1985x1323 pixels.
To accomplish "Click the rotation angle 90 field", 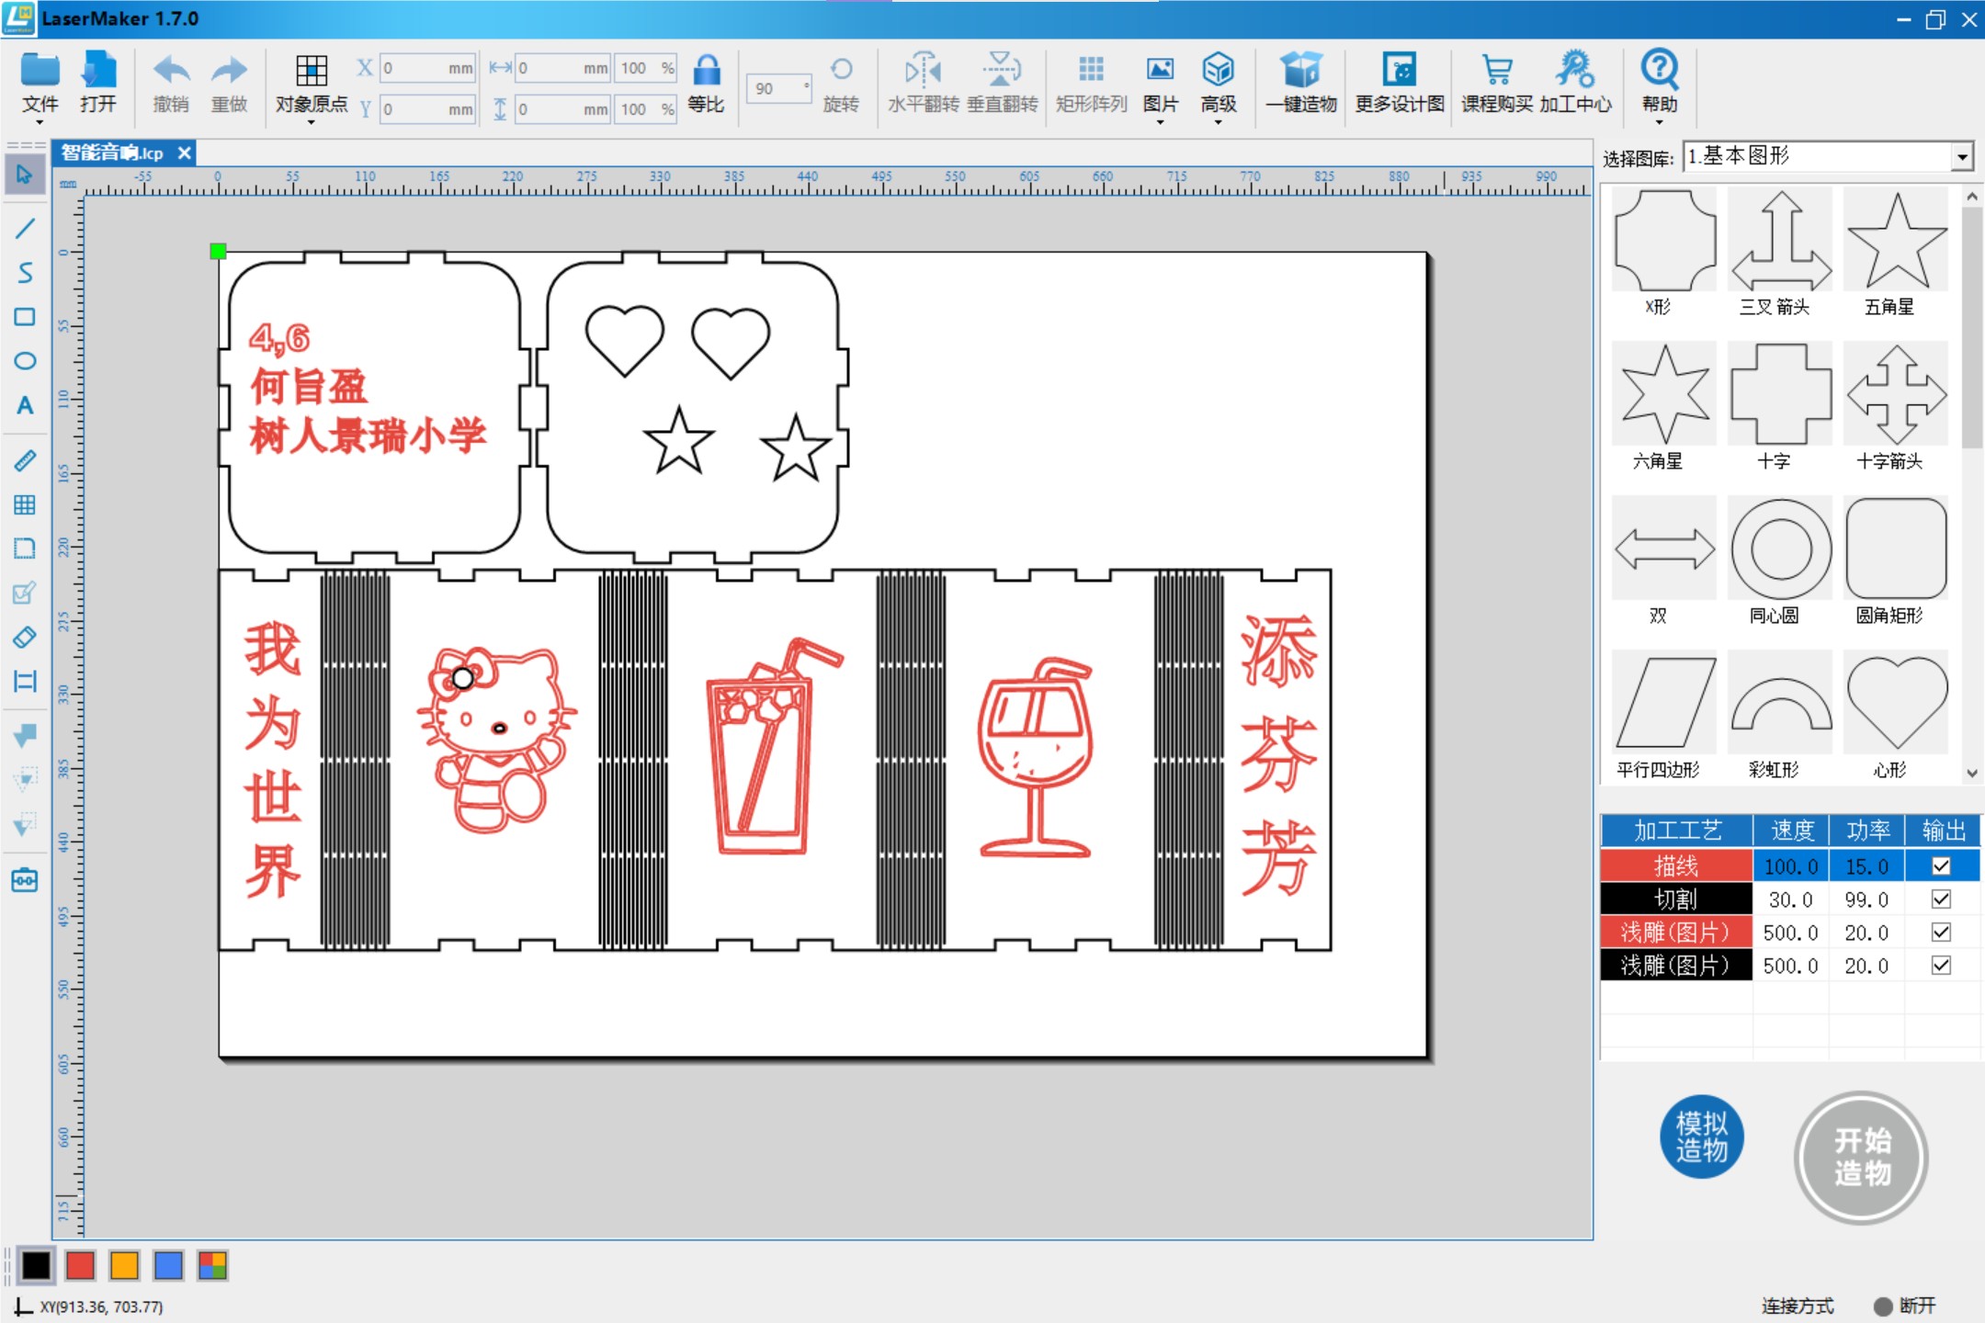I will (778, 88).
